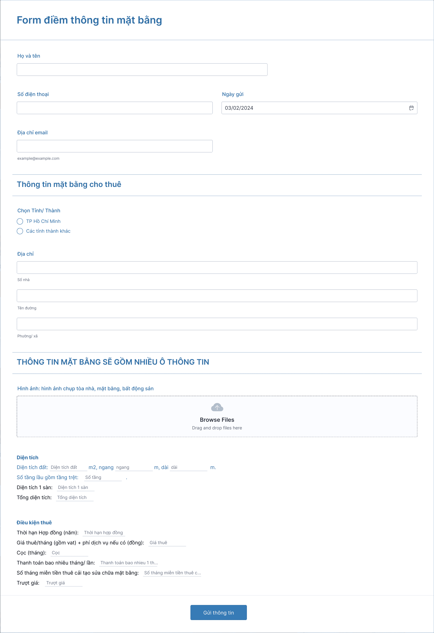434x633 pixels.
Task: Click the Tên đường address field
Action: point(217,296)
